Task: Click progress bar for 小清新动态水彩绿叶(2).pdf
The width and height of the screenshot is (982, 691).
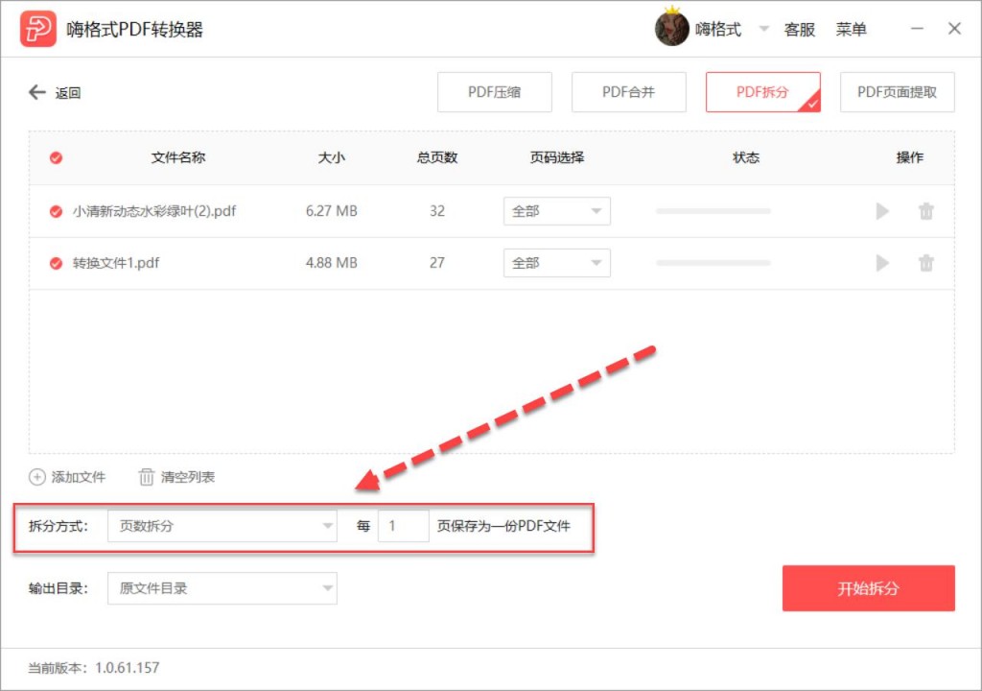Action: click(x=713, y=211)
